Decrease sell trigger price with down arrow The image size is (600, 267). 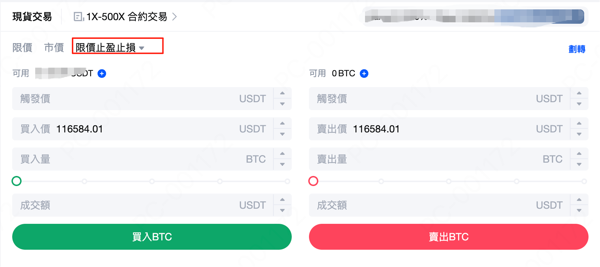[579, 104]
